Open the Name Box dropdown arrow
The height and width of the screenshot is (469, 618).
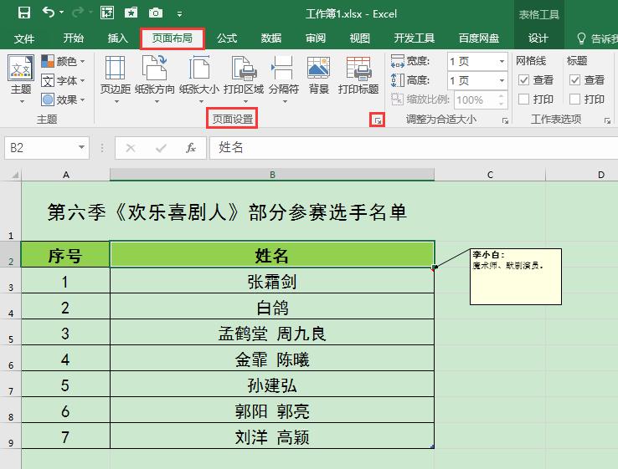point(81,147)
